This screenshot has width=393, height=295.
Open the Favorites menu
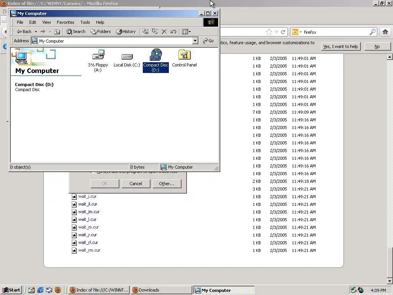(x=65, y=22)
